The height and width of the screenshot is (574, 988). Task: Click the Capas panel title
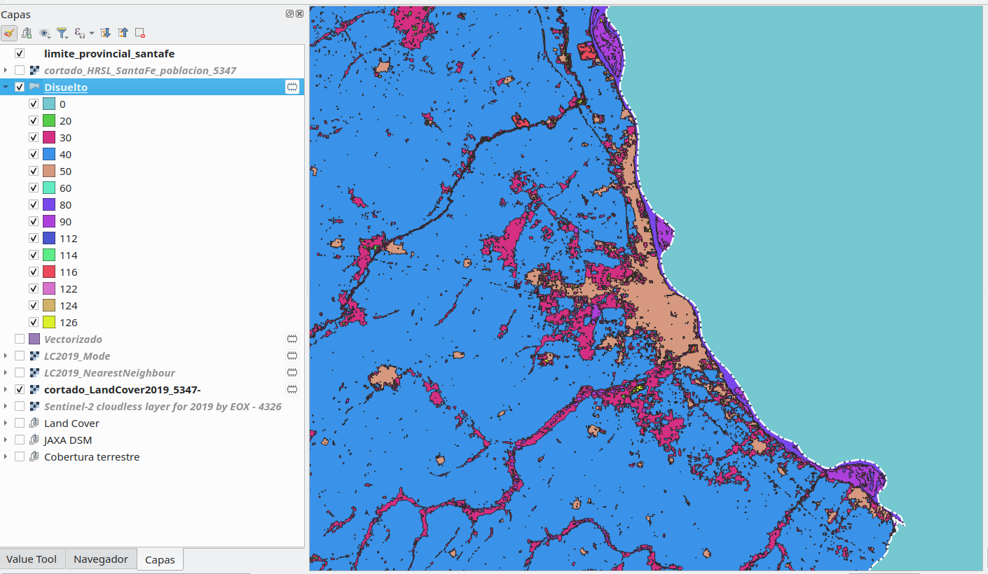point(15,14)
